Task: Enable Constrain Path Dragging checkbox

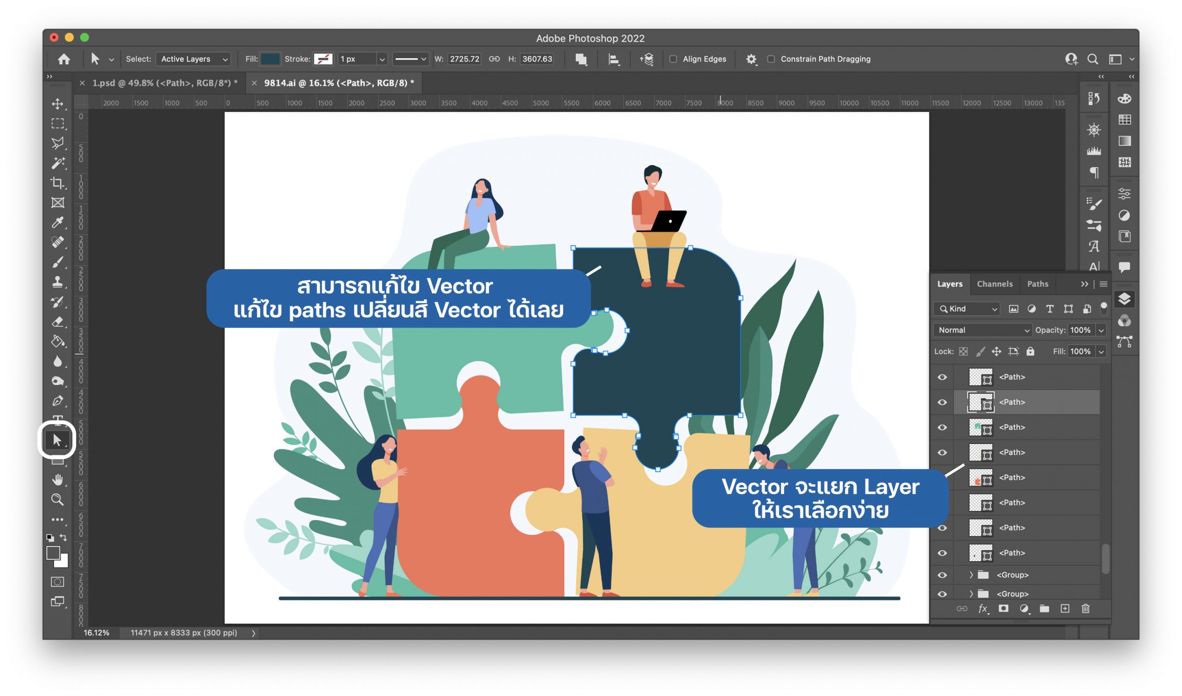Action: [x=771, y=59]
